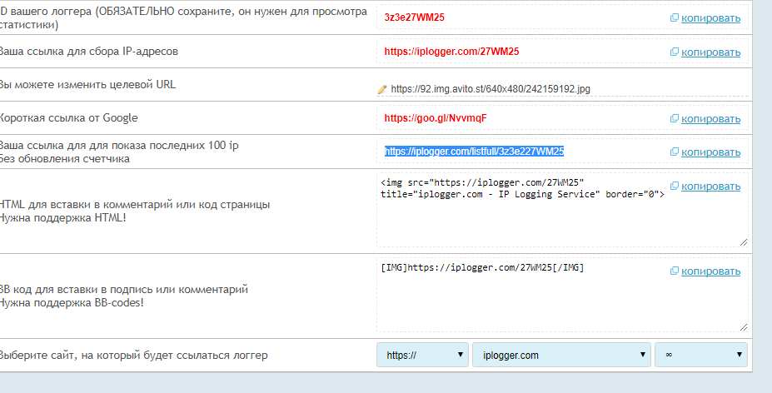This screenshot has width=772, height=393.
Task: Click the red link https://goo.gl/NvvmqF
Action: (x=436, y=118)
